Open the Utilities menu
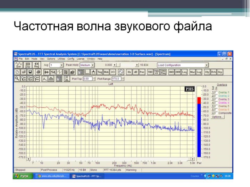Screen dimensions: 250x187 point(61,59)
